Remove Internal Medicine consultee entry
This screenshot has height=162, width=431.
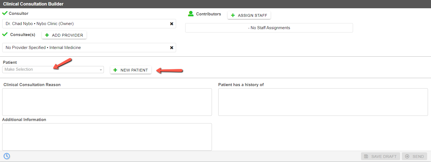tap(172, 48)
